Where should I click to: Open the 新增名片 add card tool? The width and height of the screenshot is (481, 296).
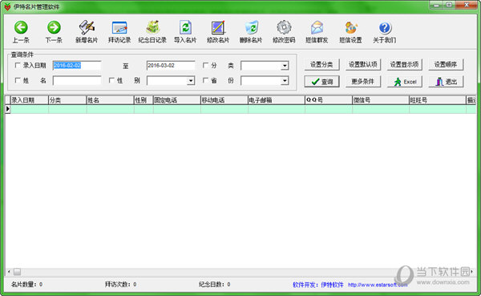tap(87, 31)
